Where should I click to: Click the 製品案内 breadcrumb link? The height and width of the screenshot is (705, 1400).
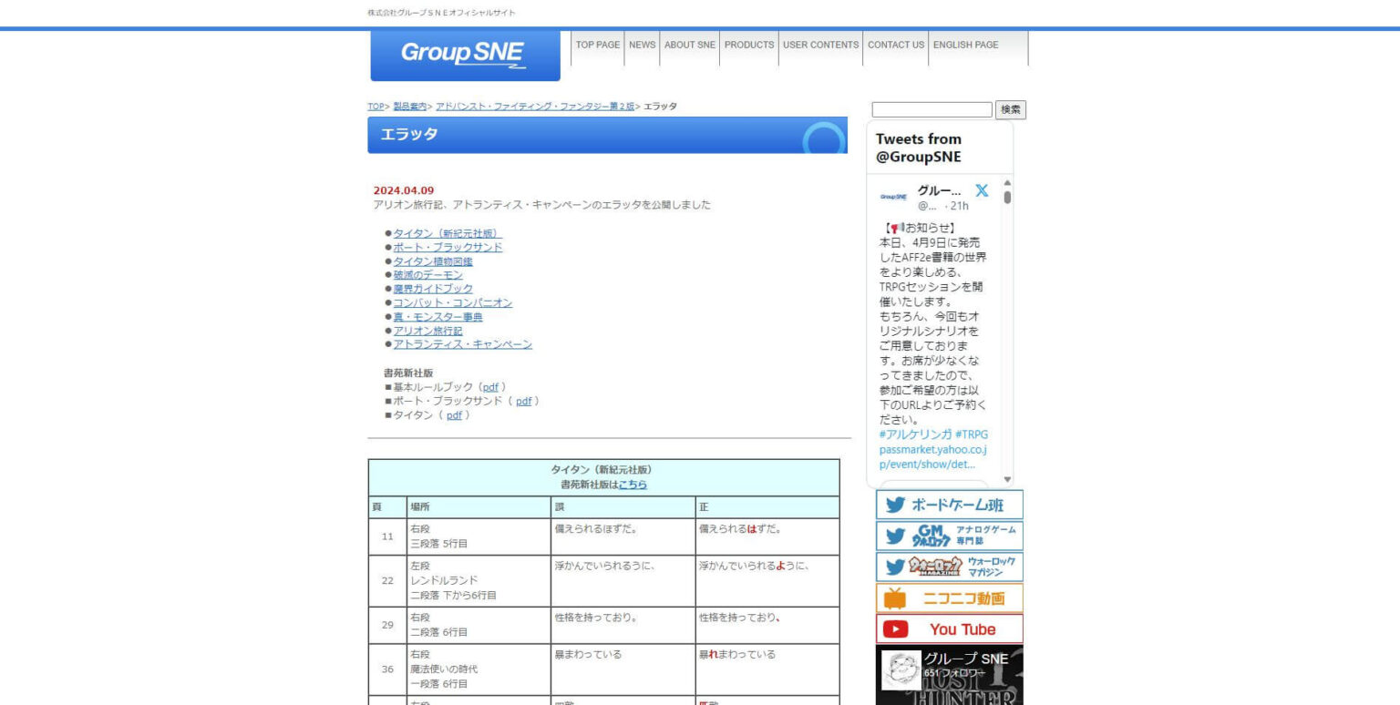point(409,107)
